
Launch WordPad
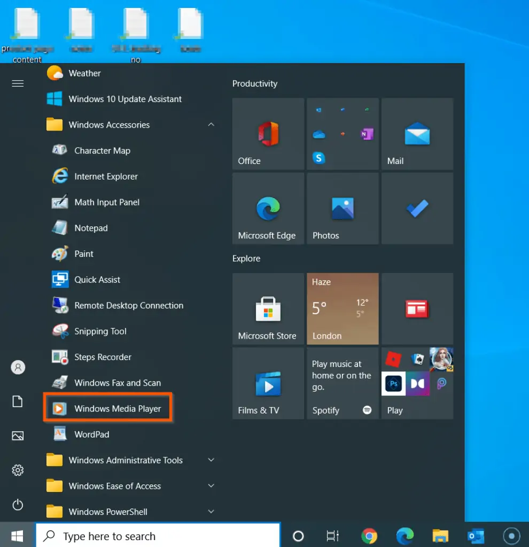[91, 434]
